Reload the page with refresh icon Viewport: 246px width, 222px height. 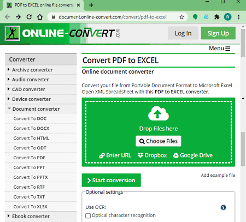(29, 17)
